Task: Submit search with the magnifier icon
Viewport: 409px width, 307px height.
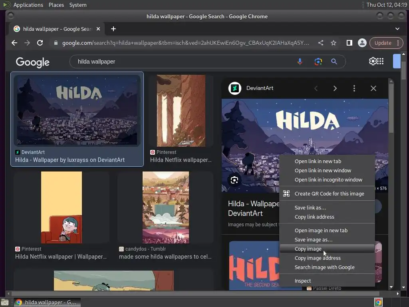Action: point(334,62)
